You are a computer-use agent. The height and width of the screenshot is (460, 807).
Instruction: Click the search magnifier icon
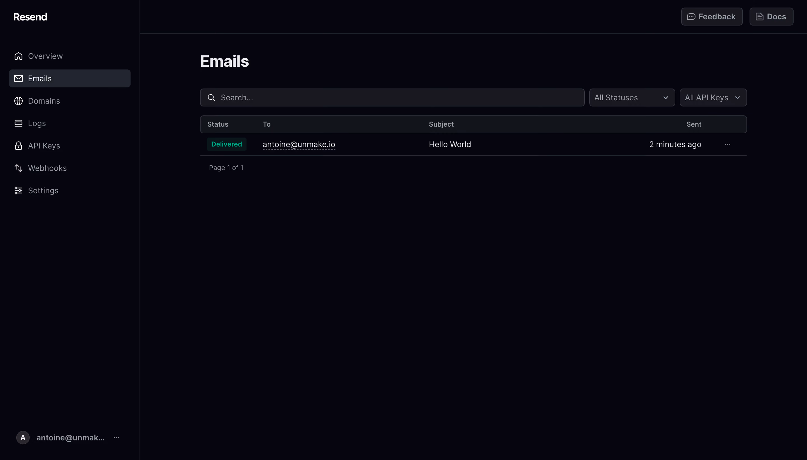click(211, 97)
